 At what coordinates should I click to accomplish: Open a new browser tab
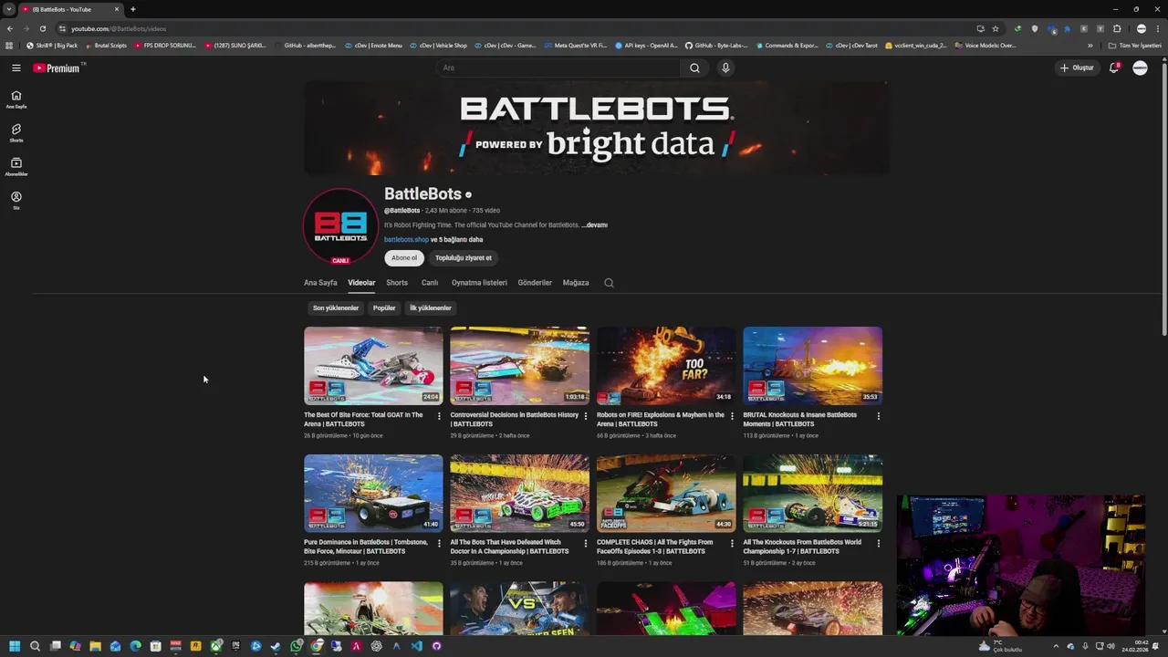133,9
